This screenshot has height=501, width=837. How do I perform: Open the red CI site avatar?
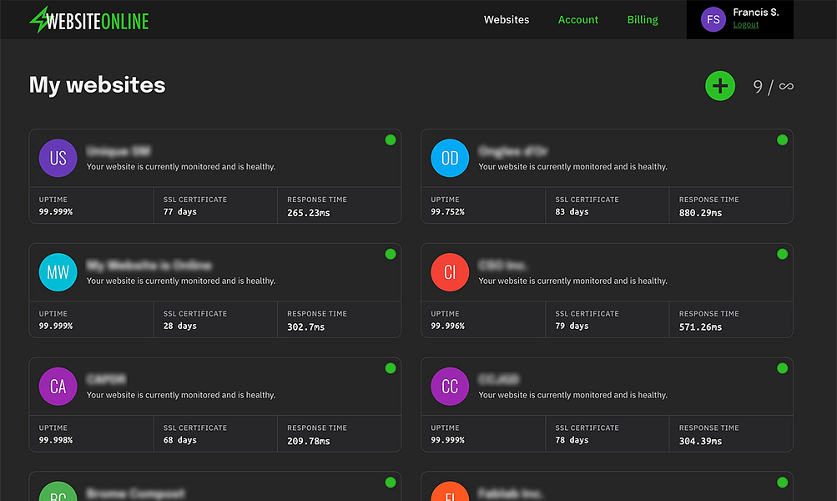(450, 272)
